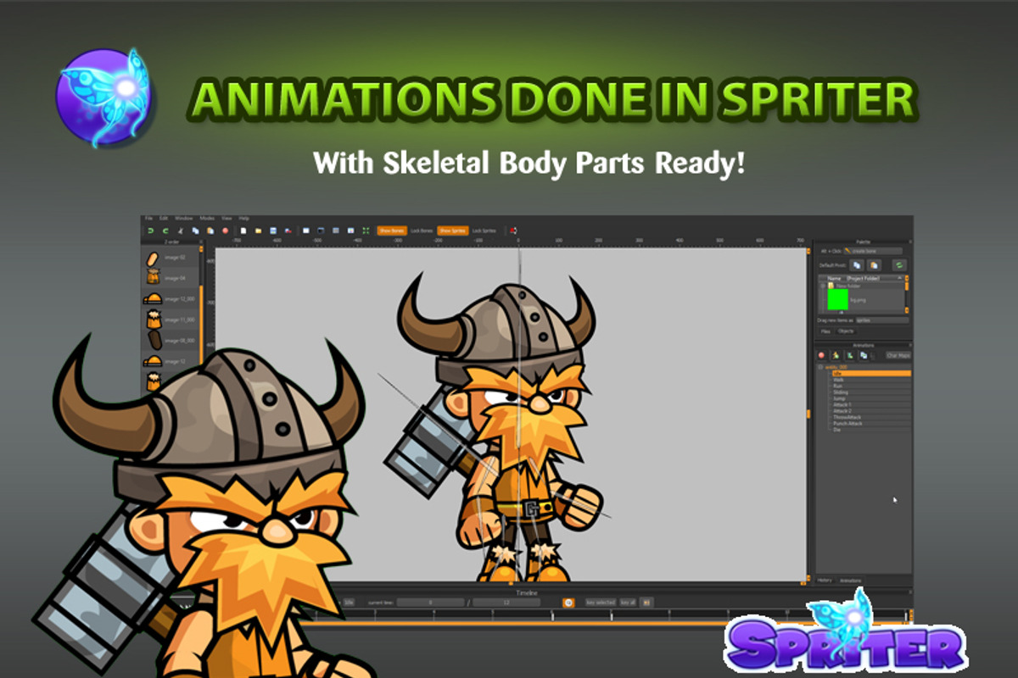The image size is (1018, 678).
Task: Expand the New Folder in Project Folder
Action: 823,286
